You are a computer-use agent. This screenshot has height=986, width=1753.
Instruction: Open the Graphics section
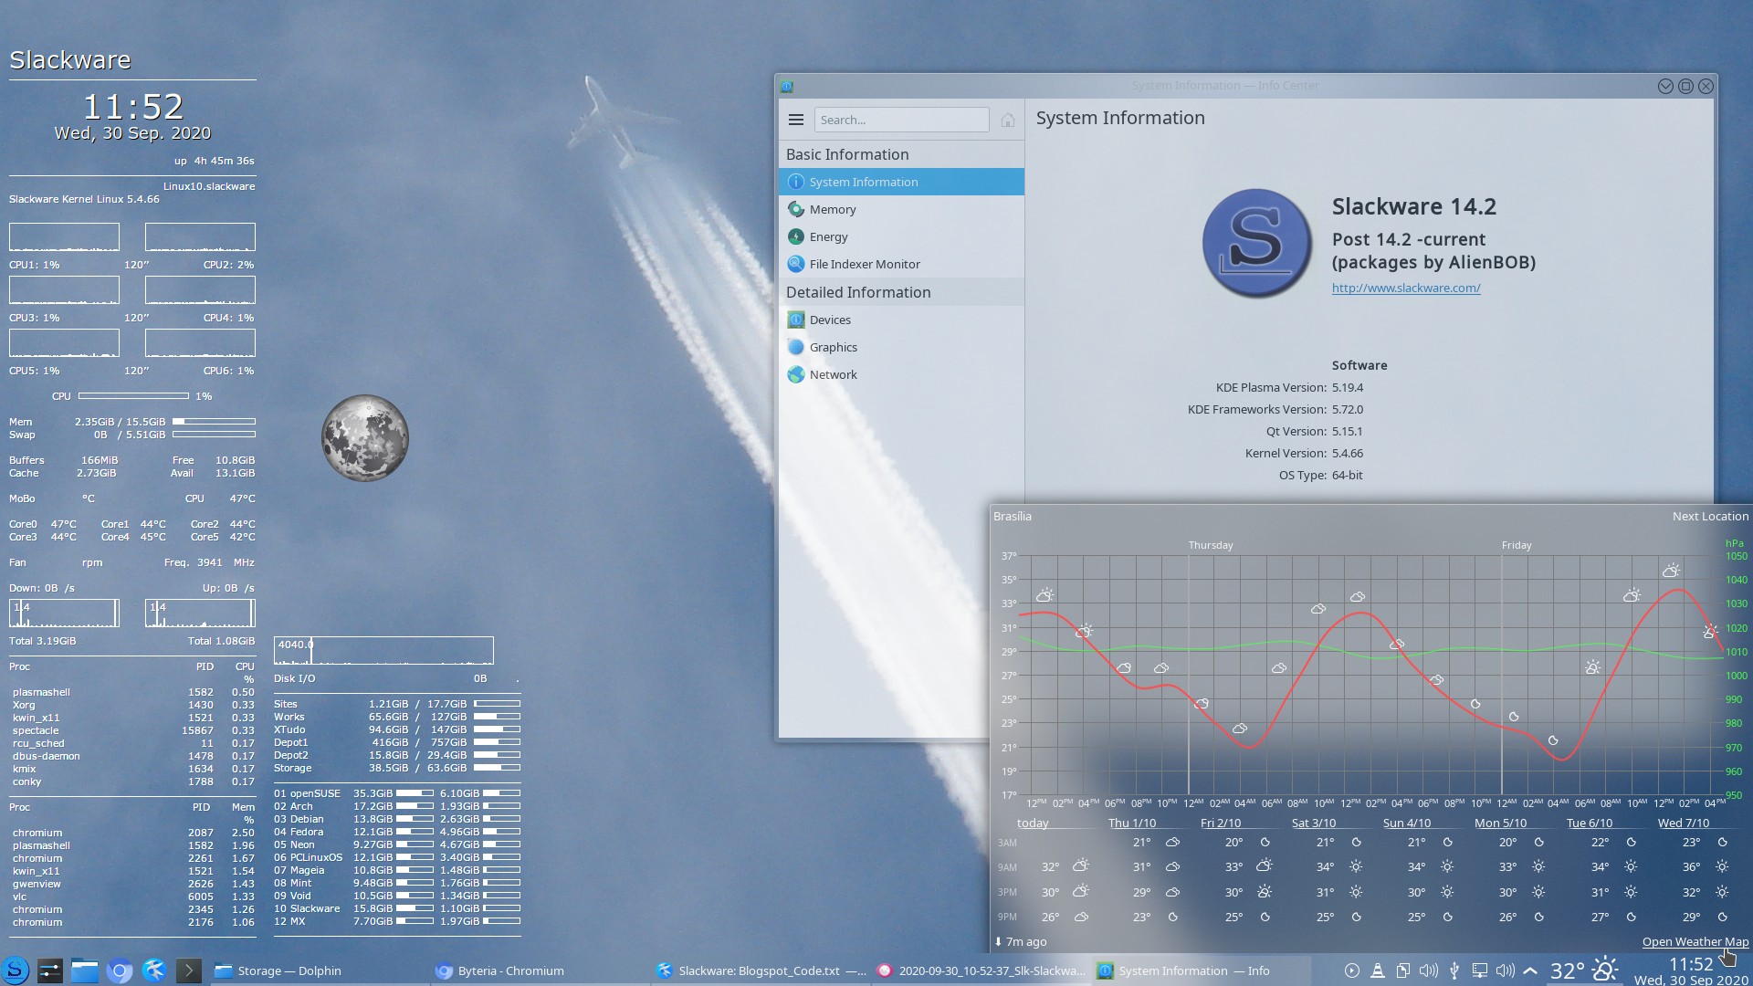(833, 347)
